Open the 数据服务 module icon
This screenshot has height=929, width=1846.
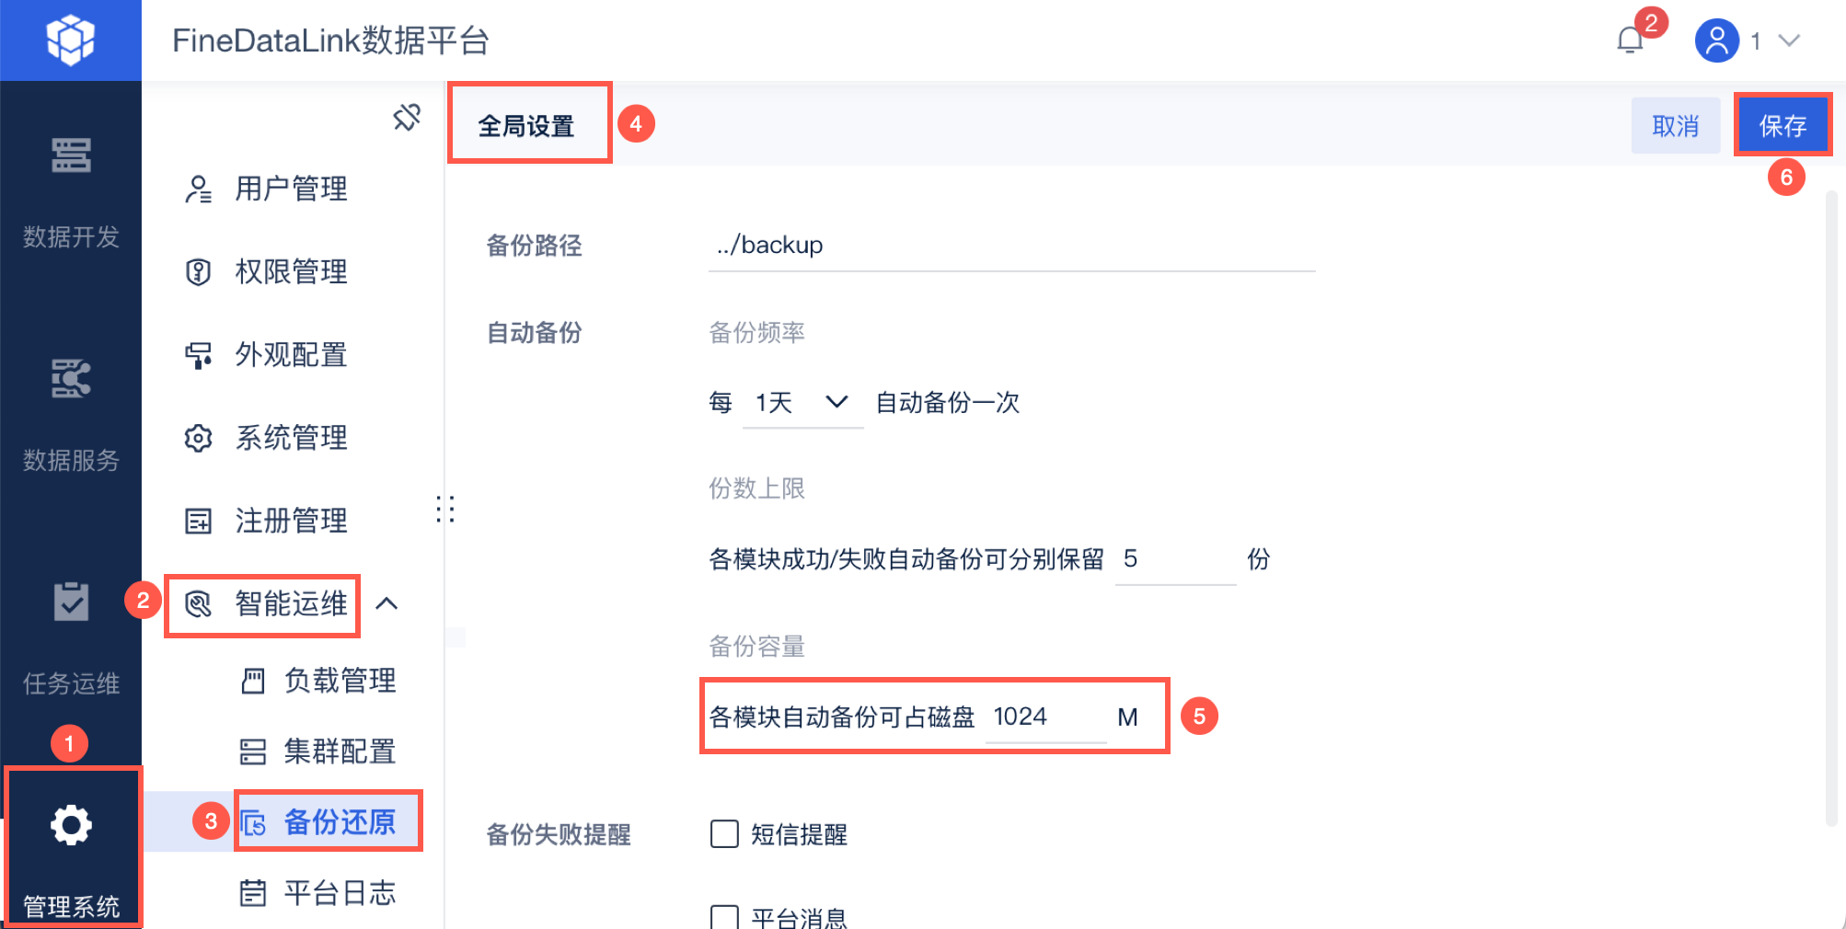[71, 379]
